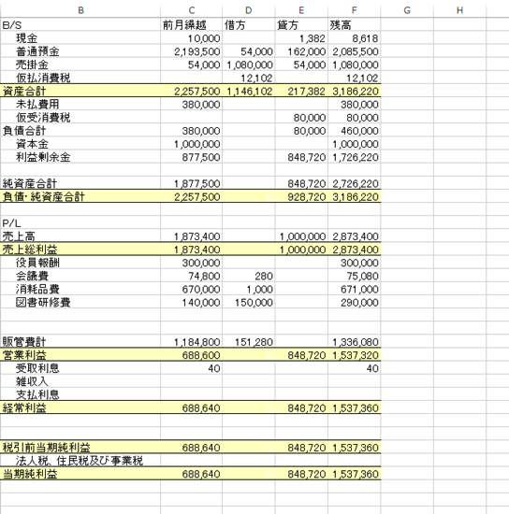The height and width of the screenshot is (514, 509).
Task: Click the 資産合計 credit cell 217,382
Action: pyautogui.click(x=301, y=91)
